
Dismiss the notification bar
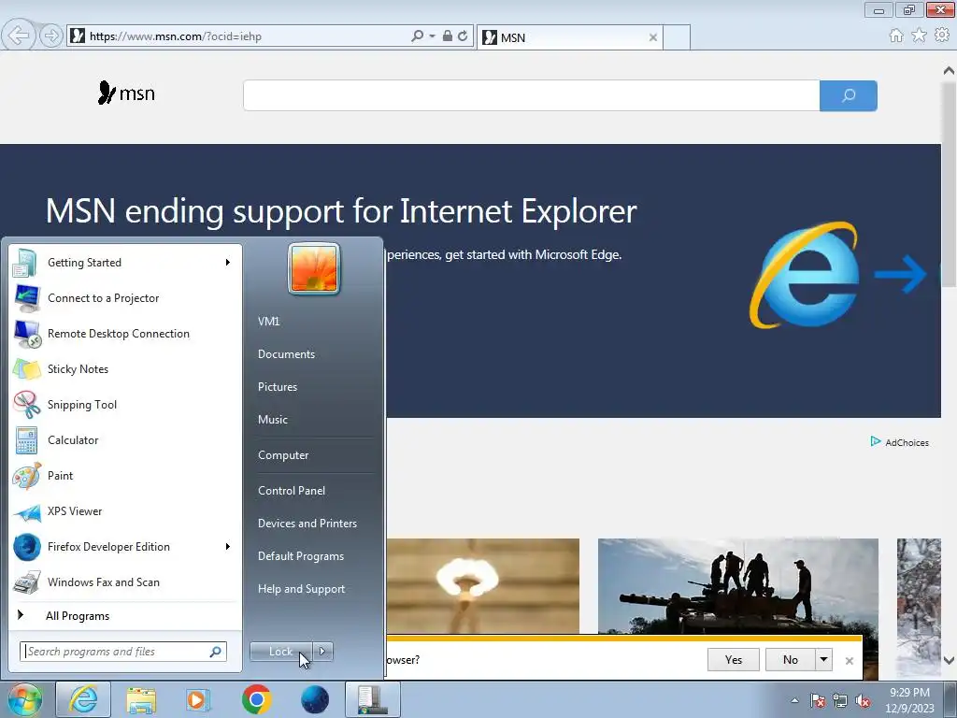[x=849, y=661]
